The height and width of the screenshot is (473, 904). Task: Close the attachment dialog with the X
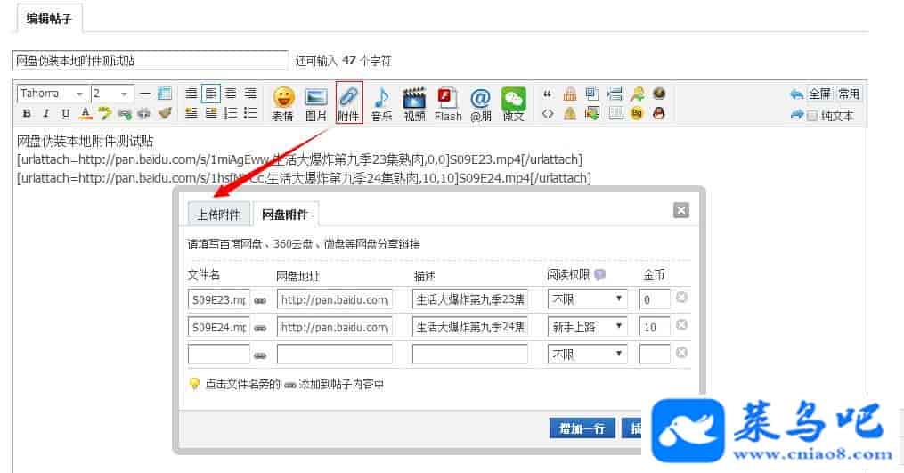coord(680,210)
